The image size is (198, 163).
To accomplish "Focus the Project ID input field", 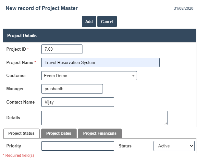I will [62, 49].
